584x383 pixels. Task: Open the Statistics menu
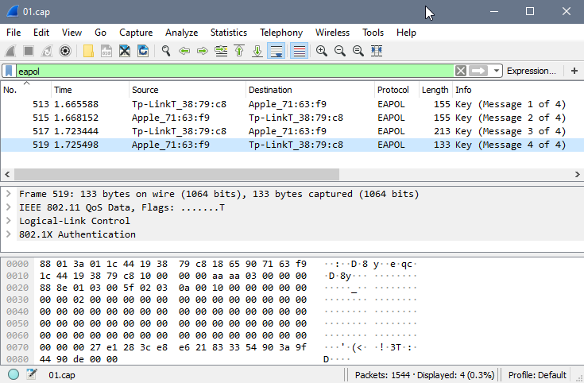tap(228, 33)
